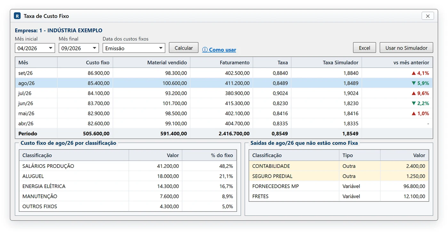Click the vs mês anterior column header
This screenshot has width=448, height=238.
pos(397,62)
